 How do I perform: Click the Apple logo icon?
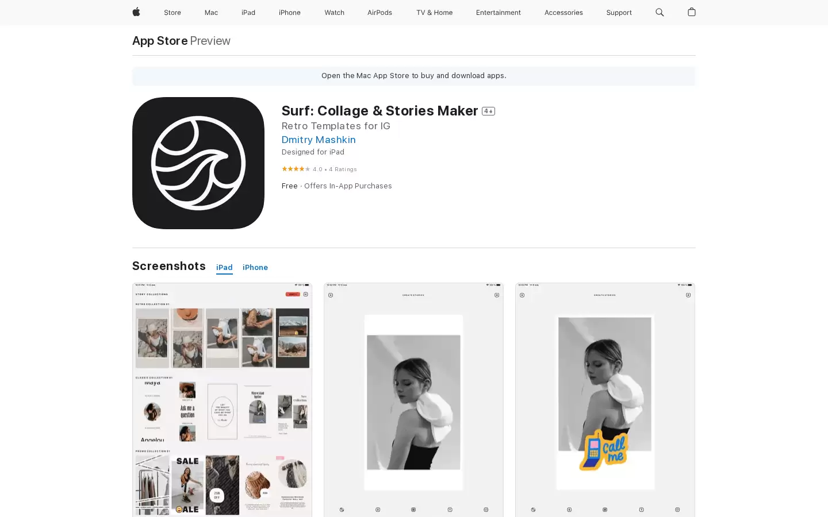point(136,12)
